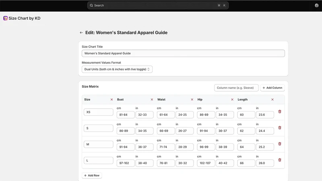
Task: Open the Measurement Values Format dropdown
Action: [x=117, y=69]
